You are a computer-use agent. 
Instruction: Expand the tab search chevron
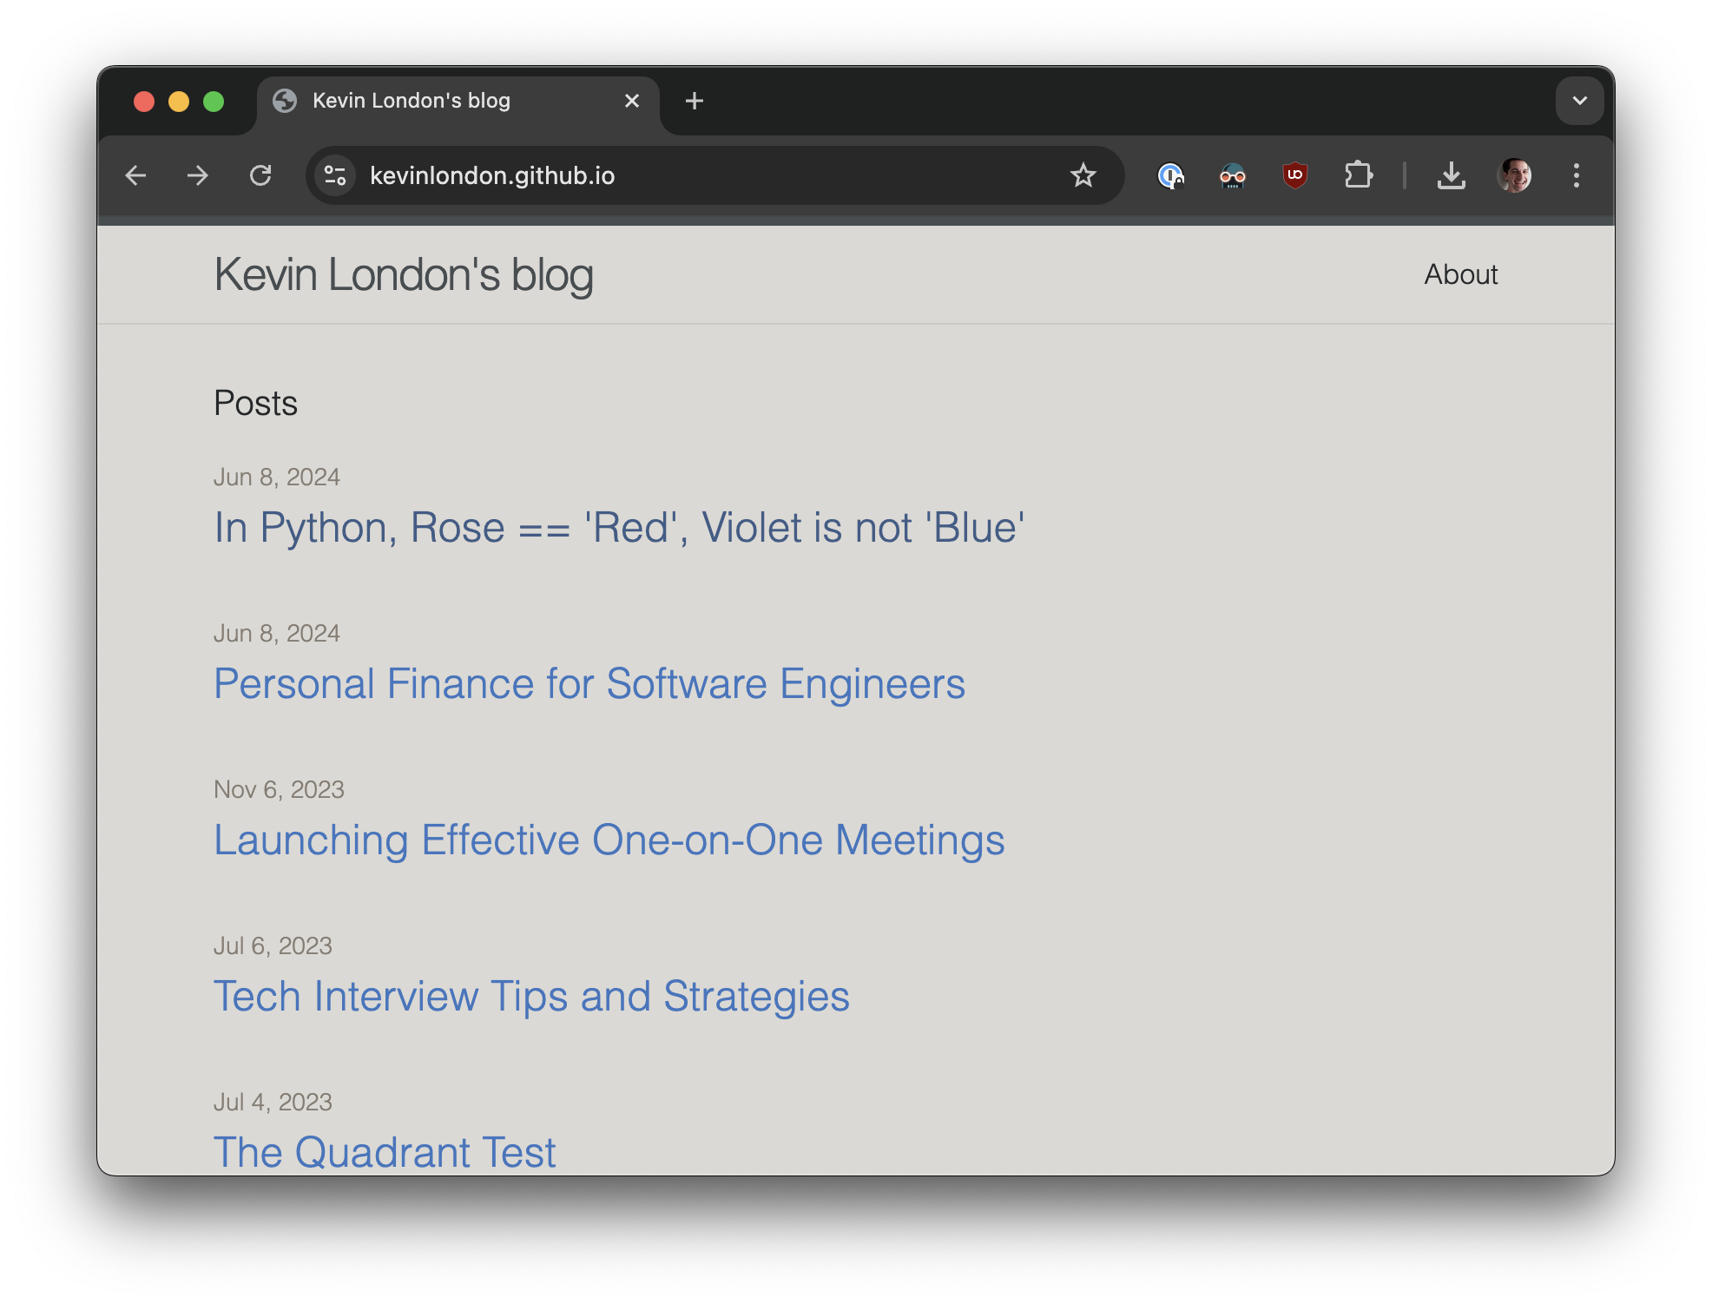tap(1579, 101)
